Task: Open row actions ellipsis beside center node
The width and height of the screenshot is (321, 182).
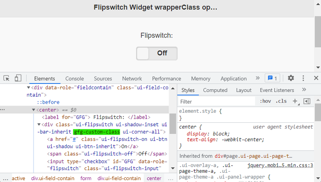Action: [3, 110]
